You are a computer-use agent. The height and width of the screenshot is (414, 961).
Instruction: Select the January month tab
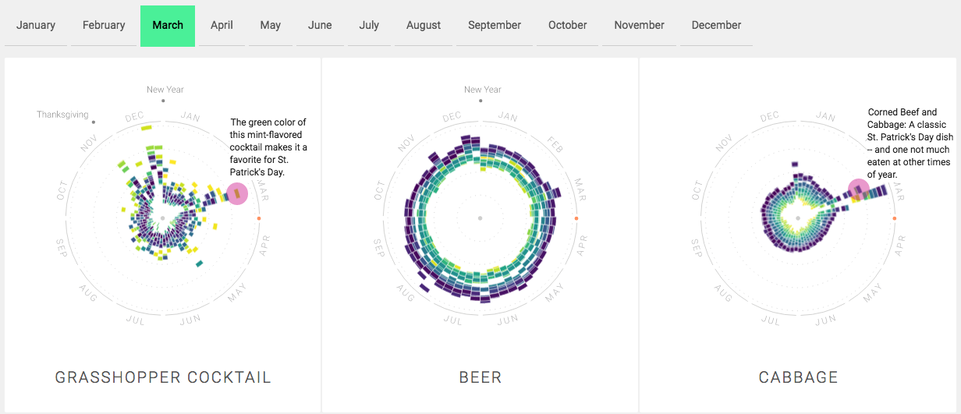tap(36, 25)
